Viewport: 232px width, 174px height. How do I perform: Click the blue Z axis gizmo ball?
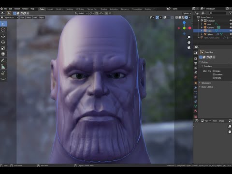coord(184,23)
